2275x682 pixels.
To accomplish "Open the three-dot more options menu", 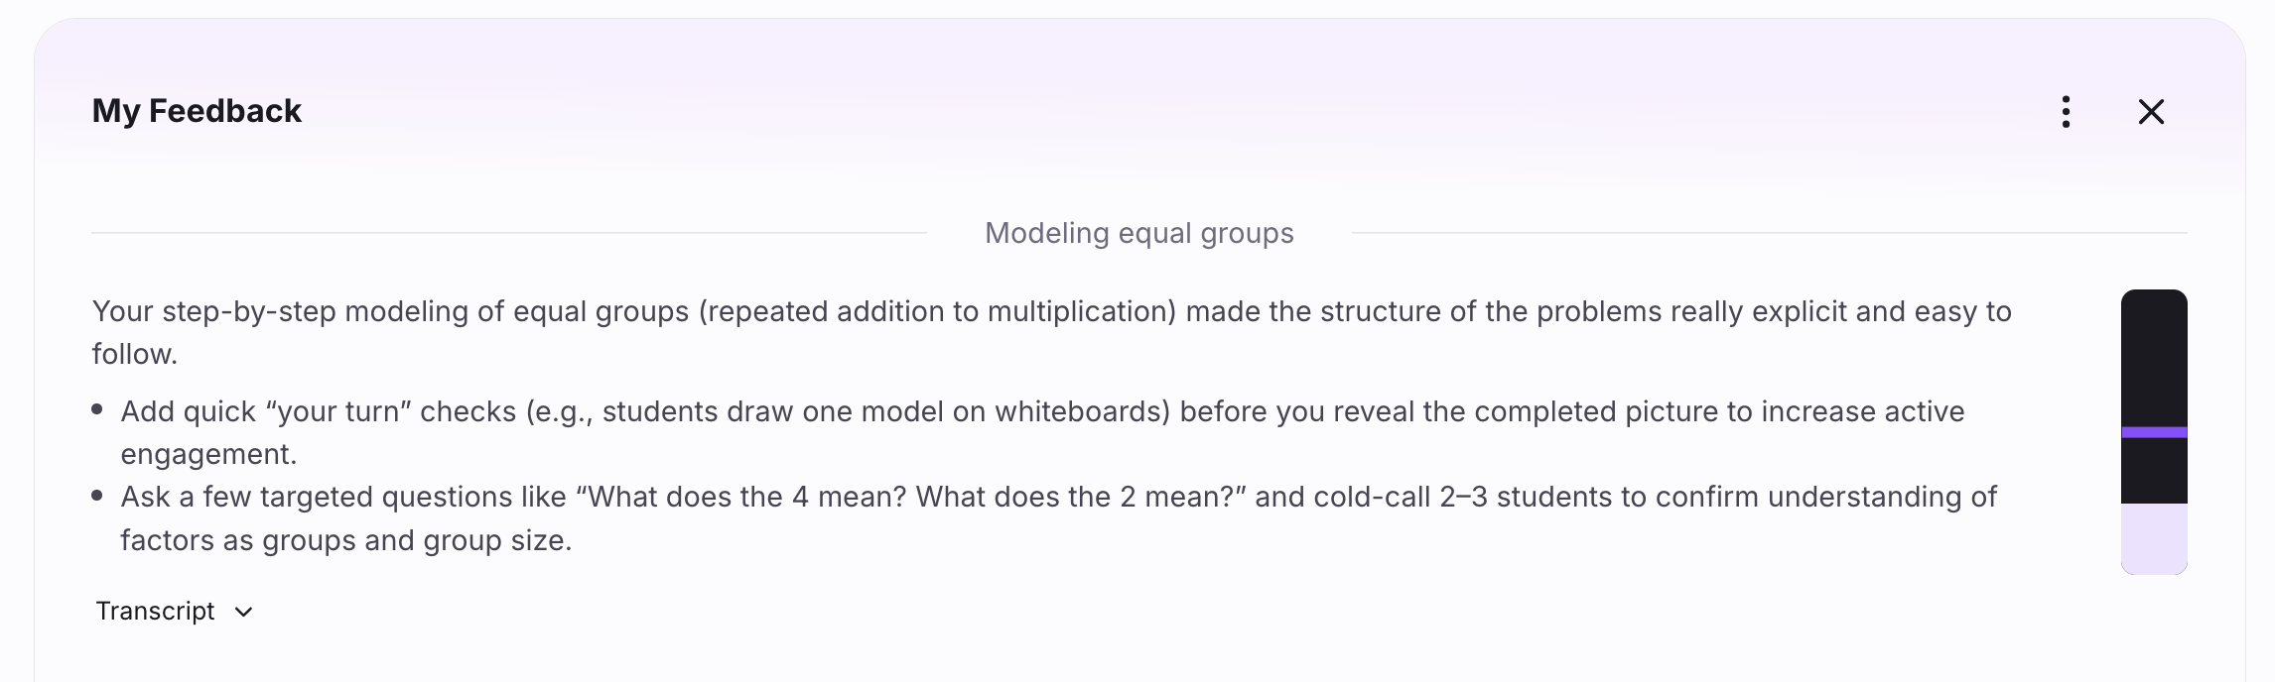I will point(2066,112).
